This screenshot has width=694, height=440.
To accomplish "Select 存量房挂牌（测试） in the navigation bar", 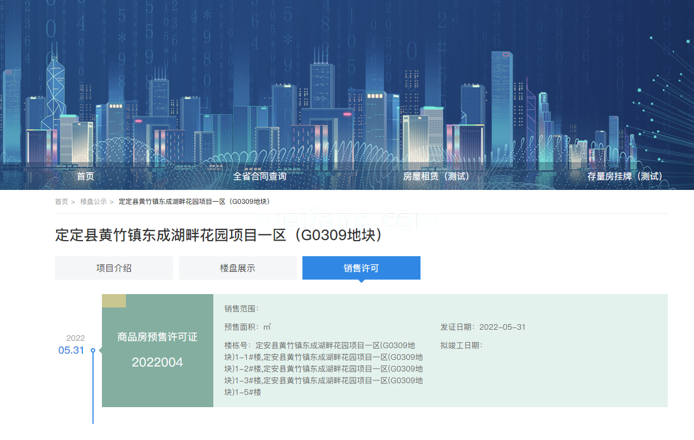I will point(624,176).
